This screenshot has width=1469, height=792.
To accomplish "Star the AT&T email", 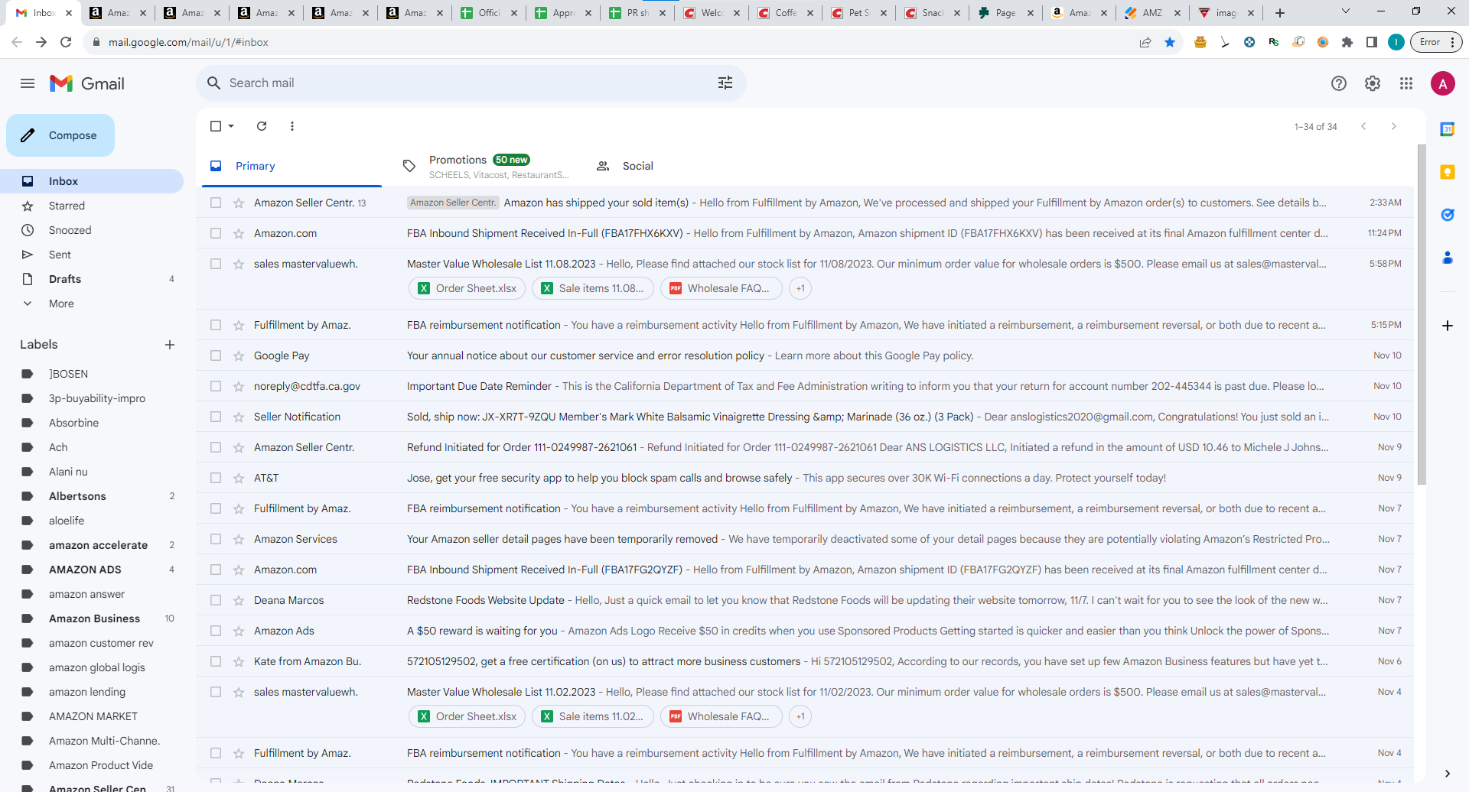I will pos(239,478).
